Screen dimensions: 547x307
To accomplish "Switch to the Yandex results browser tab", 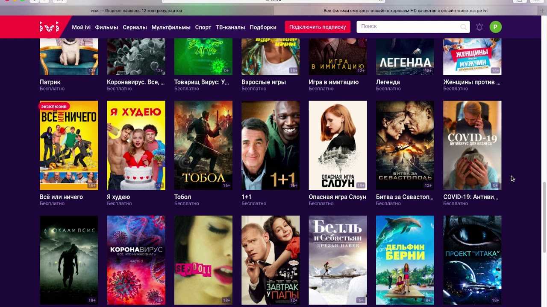I will tap(137, 11).
